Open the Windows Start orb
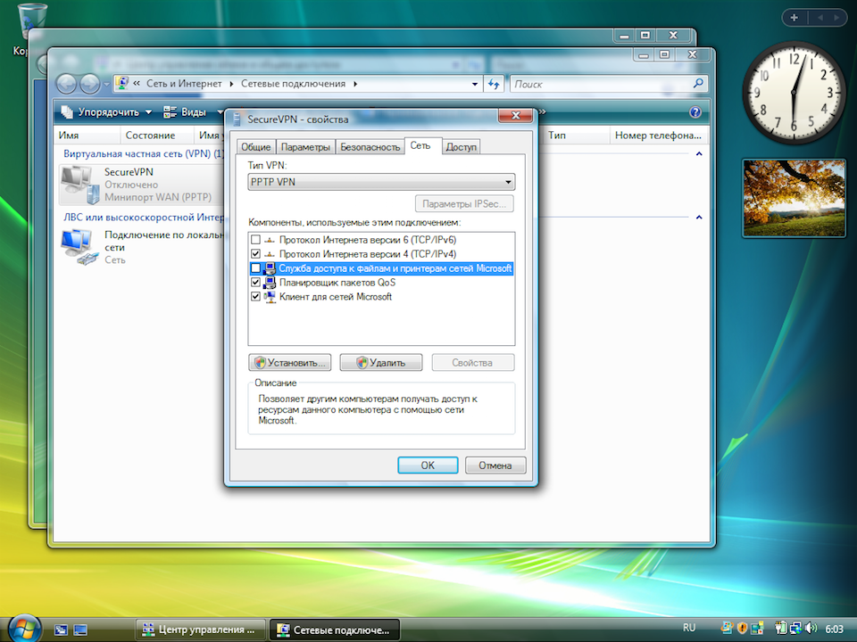857x642 pixels. coord(23,628)
